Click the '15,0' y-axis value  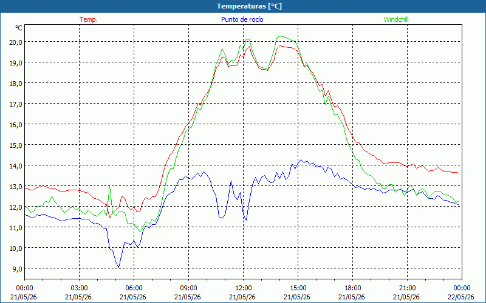tap(16, 145)
